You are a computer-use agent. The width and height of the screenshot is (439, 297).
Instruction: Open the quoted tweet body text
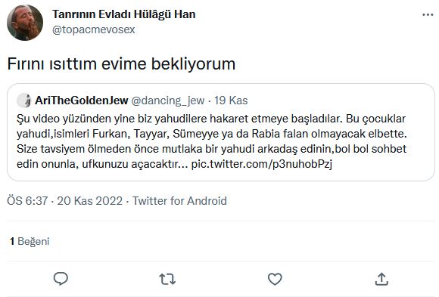tap(212, 141)
